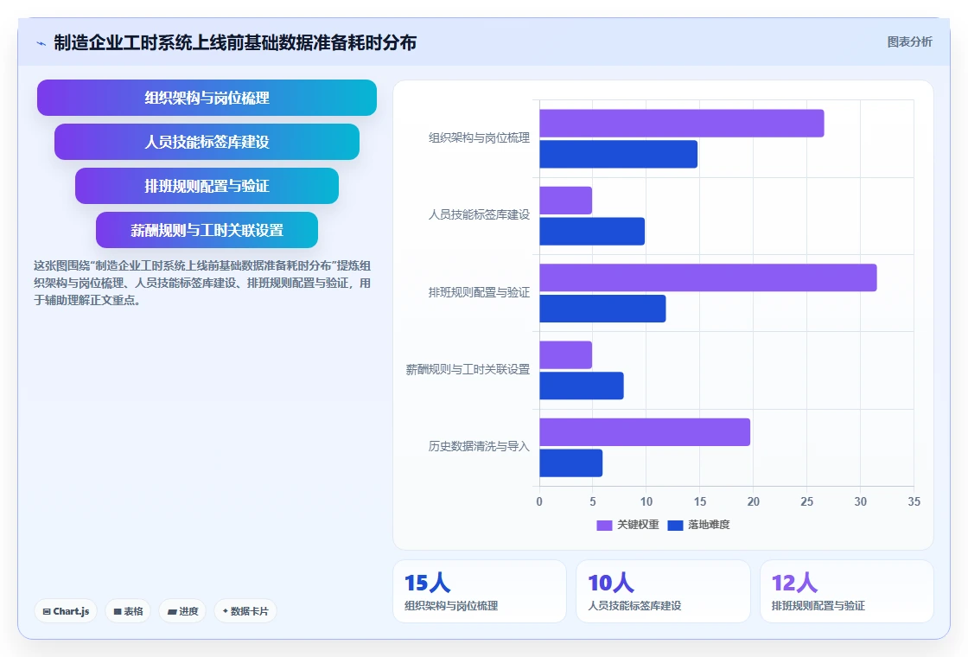
Task: Click the description paragraph under the funnel
Action: (x=202, y=283)
